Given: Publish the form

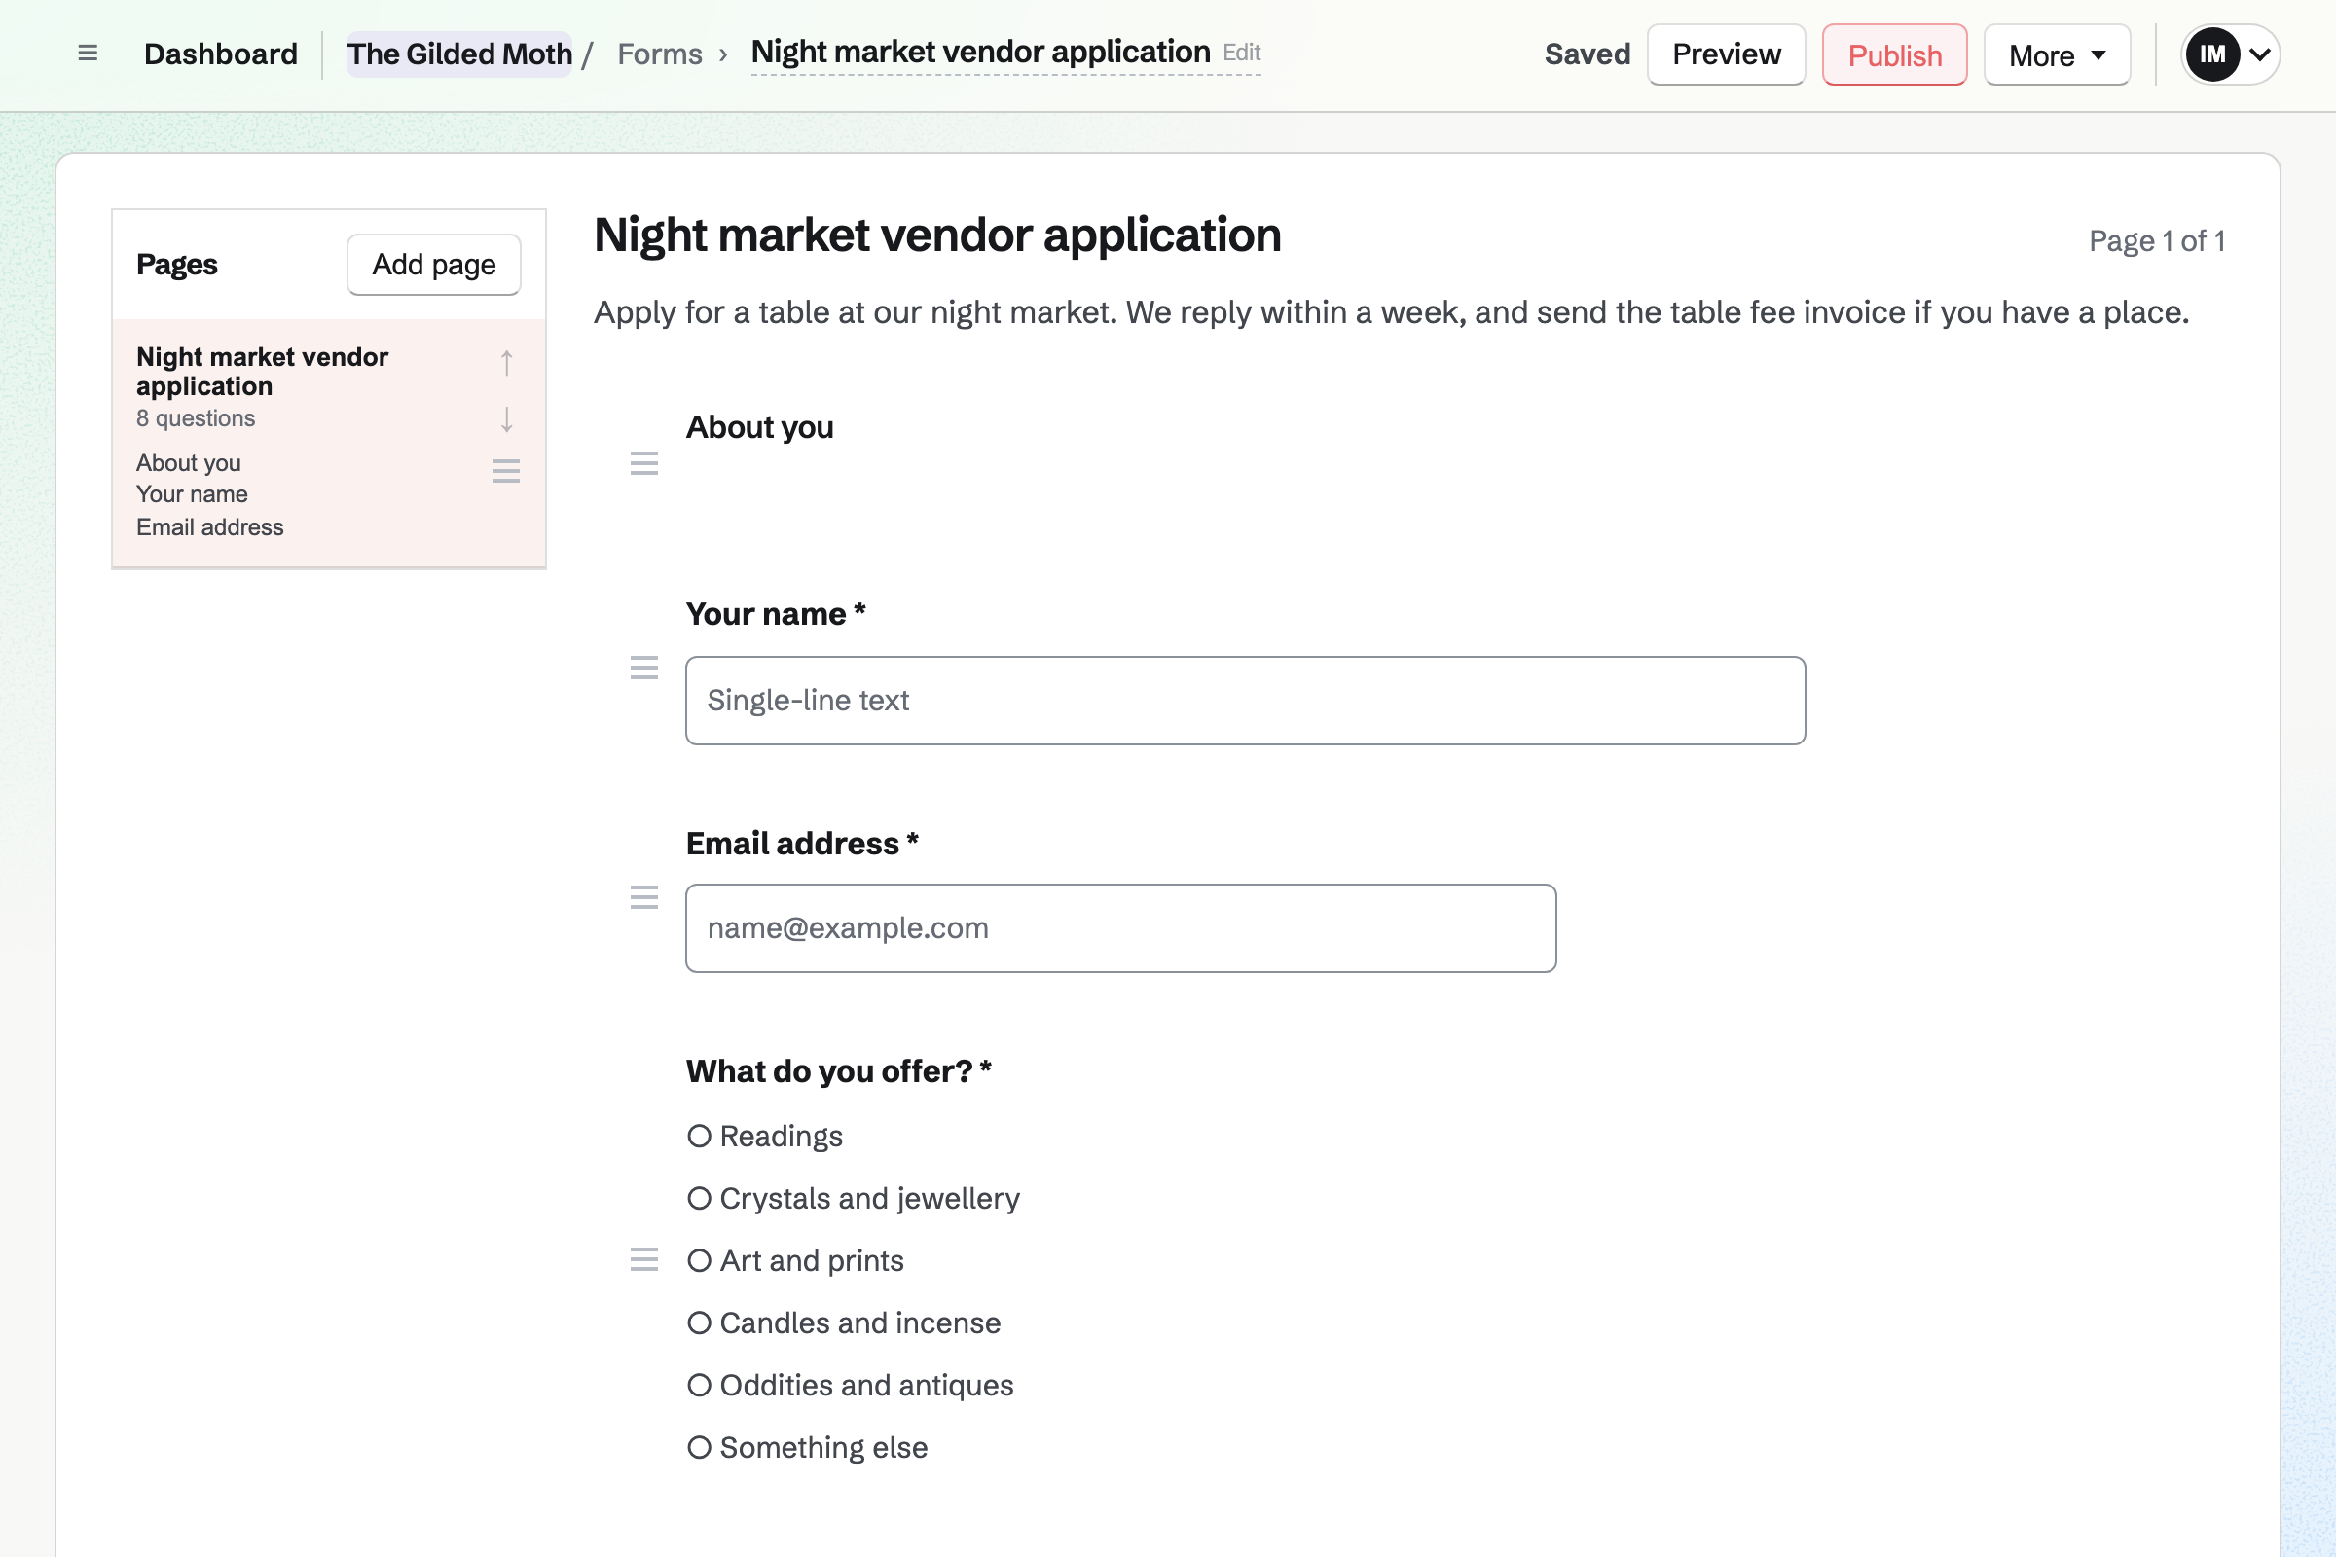Looking at the screenshot, I should [1894, 54].
